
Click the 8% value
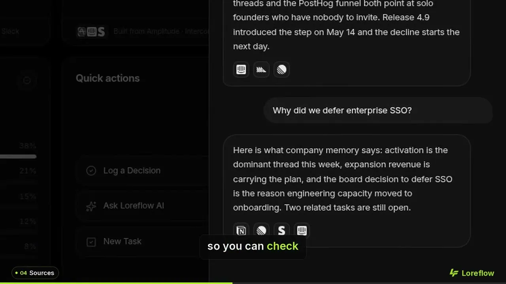[30, 247]
